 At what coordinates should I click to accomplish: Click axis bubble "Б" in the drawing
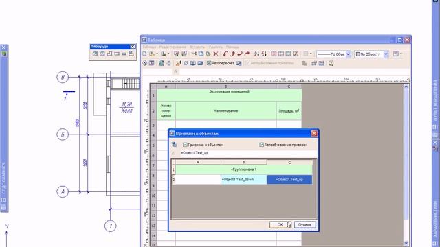(63, 134)
